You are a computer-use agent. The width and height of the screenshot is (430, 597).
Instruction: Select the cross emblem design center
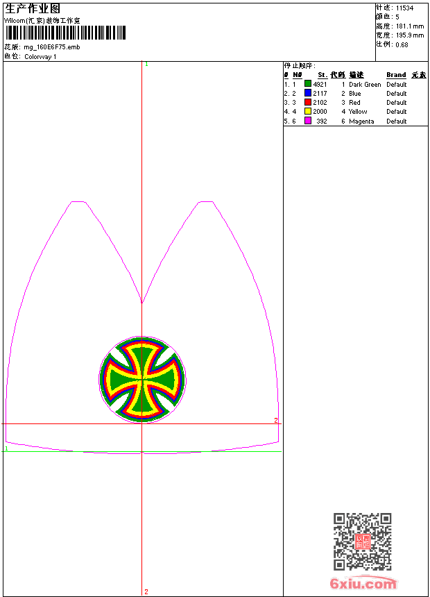pos(142,379)
